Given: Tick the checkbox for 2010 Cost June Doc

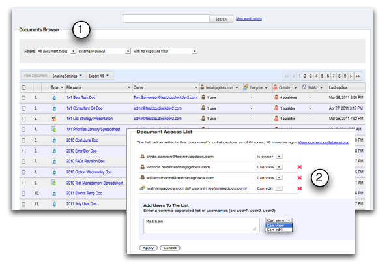Looking at the screenshot, I should pos(24,140).
